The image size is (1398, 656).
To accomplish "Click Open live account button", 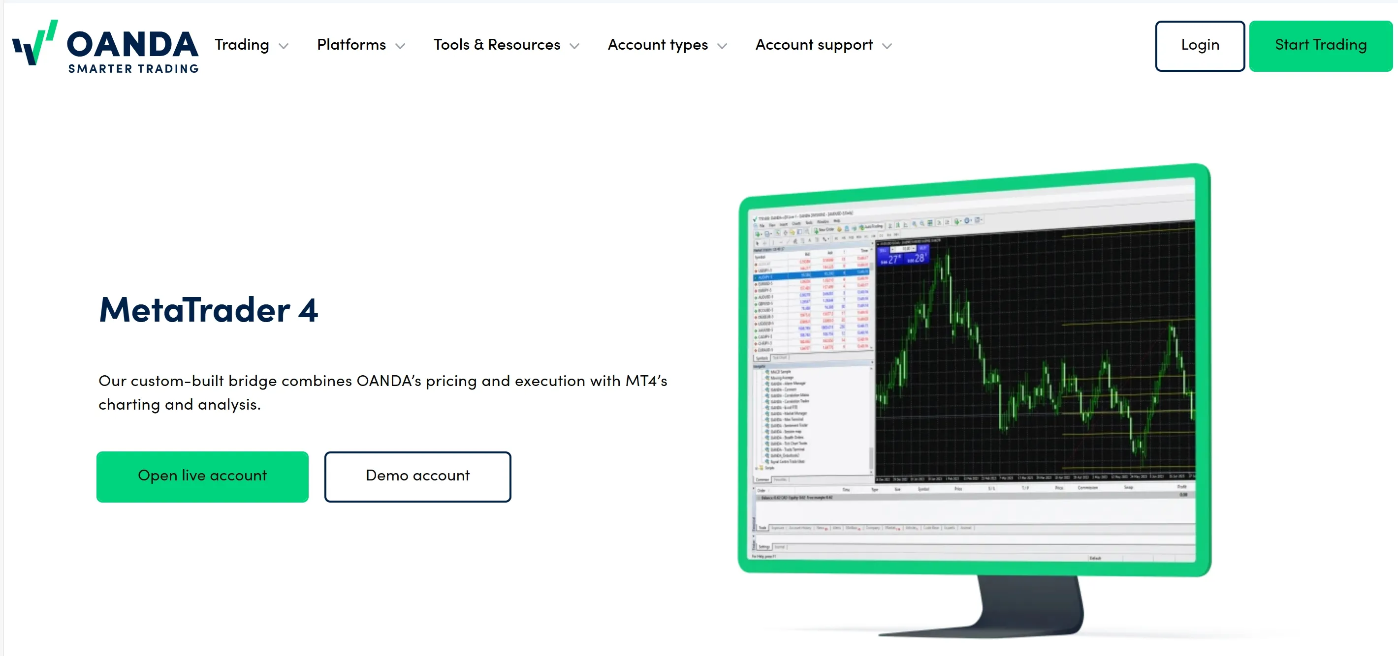I will click(202, 477).
